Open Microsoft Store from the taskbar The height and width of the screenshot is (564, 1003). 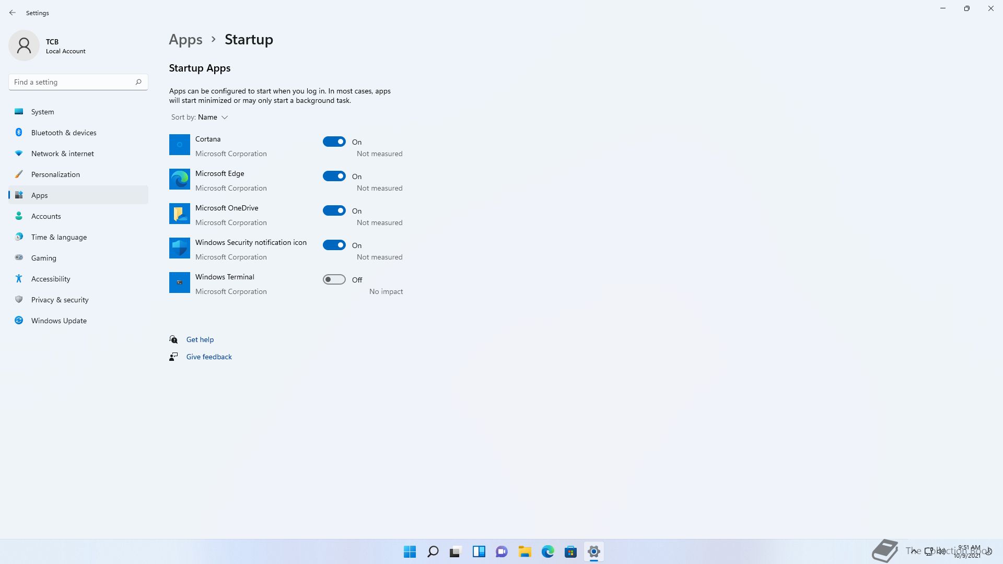pos(571,551)
